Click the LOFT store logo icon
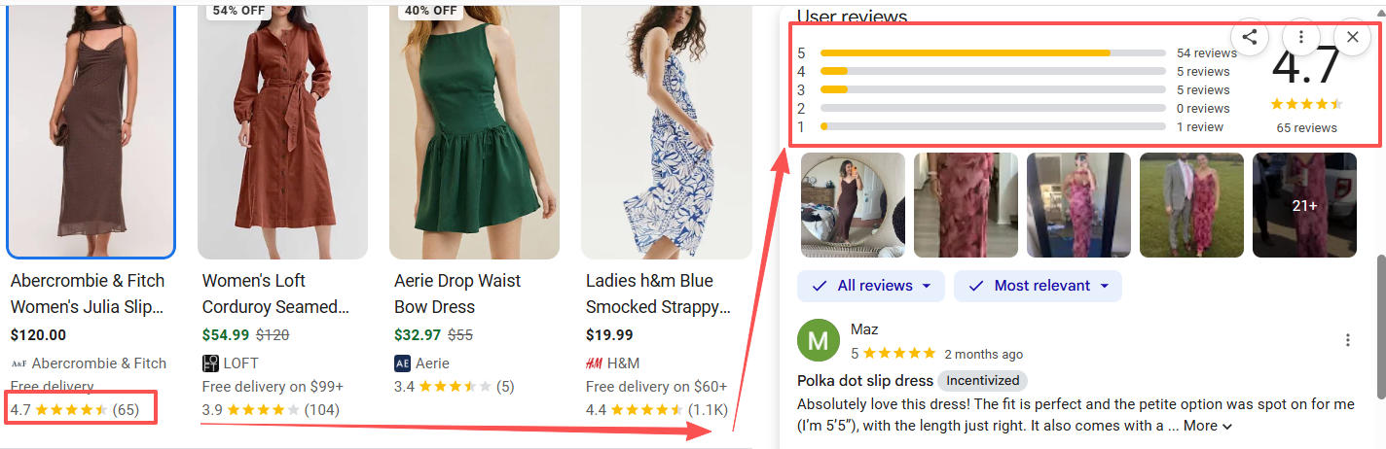This screenshot has width=1386, height=449. coord(211,363)
